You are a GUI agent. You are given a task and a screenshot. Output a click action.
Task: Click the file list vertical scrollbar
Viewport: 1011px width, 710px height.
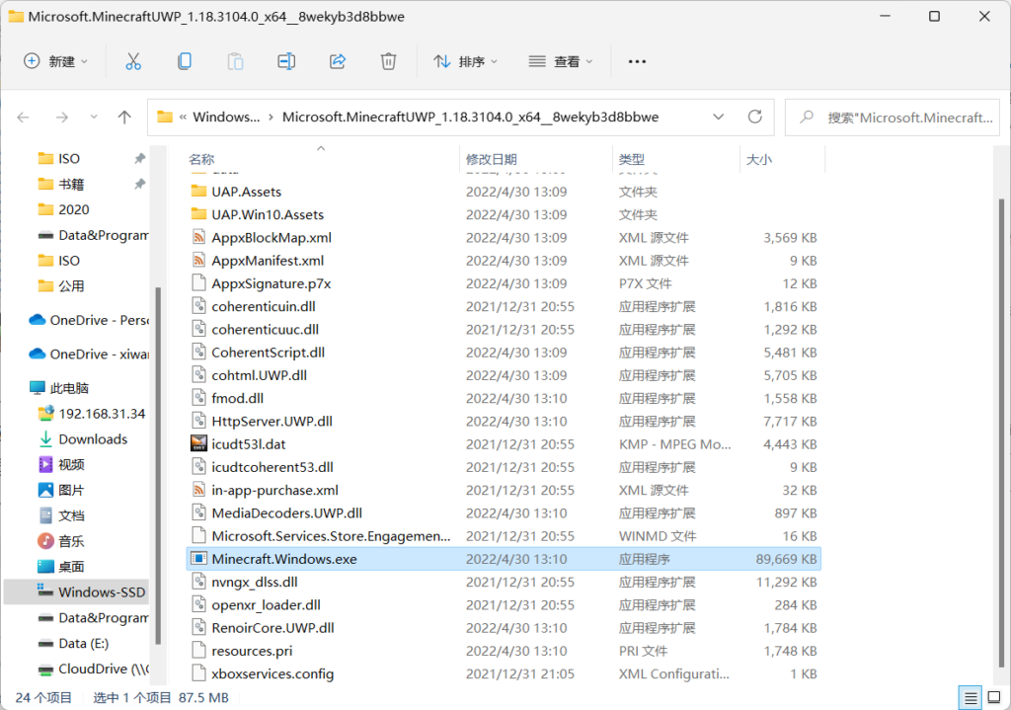coord(1001,434)
